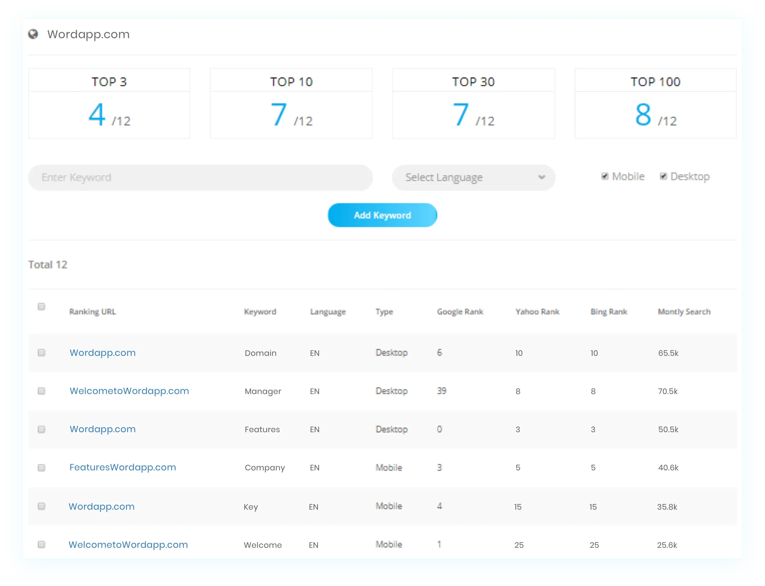
Task: Click the Montly Search column header
Action: coord(684,312)
